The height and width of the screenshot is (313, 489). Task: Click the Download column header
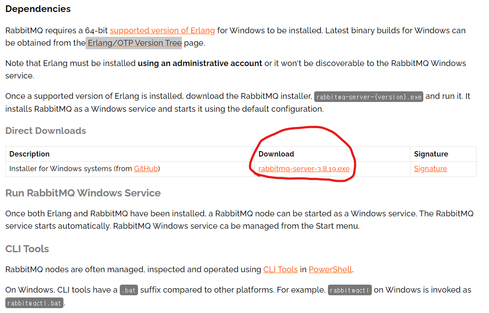(x=276, y=154)
